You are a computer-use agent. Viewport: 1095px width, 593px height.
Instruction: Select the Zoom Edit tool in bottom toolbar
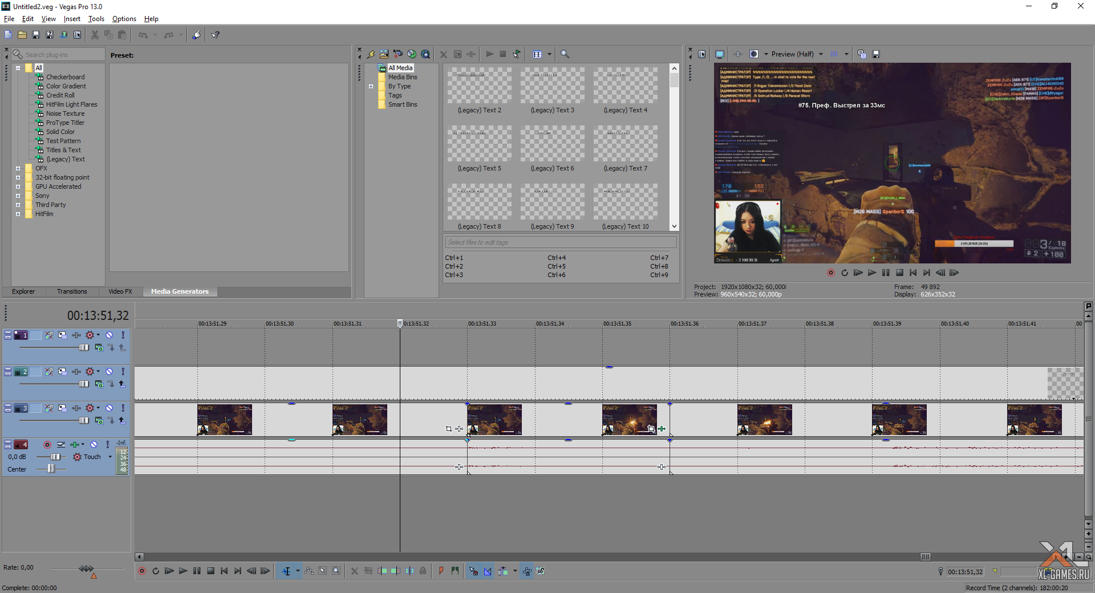(x=336, y=571)
